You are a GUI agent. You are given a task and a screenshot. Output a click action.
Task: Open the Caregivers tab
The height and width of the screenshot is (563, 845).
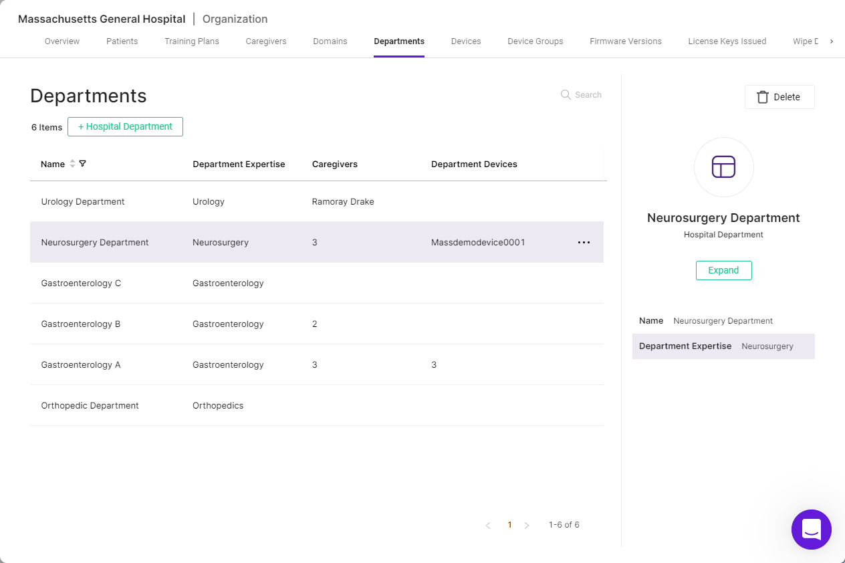click(x=266, y=41)
